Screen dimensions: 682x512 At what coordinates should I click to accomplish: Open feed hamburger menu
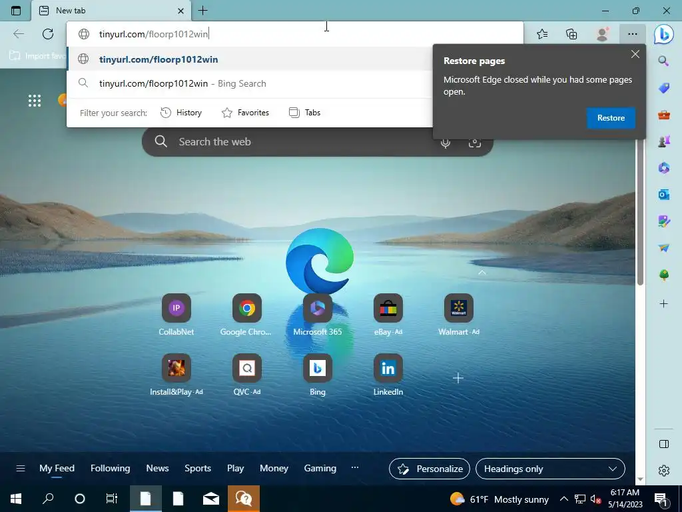tap(21, 469)
